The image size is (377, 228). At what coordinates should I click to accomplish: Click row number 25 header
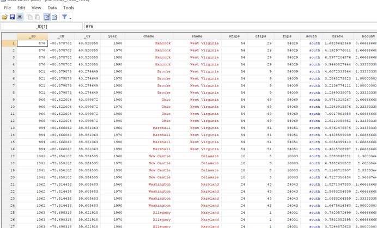click(x=9, y=213)
